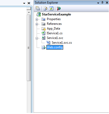The width and height of the screenshot is (109, 114).
Task: Click the StarServiceExample project icon
Action: coord(39,14)
